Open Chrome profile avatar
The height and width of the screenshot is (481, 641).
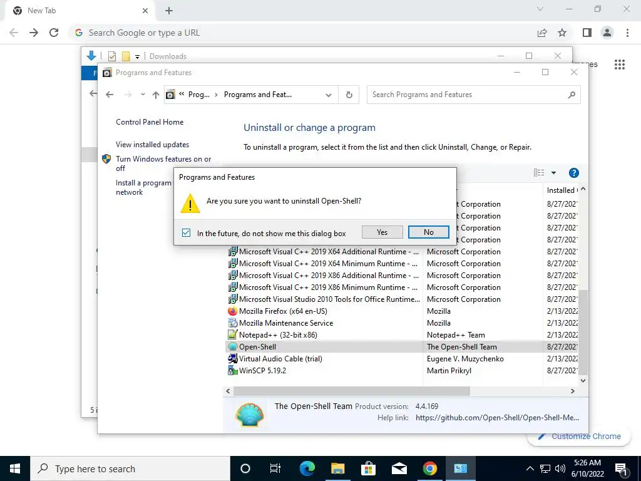pyautogui.click(x=607, y=33)
